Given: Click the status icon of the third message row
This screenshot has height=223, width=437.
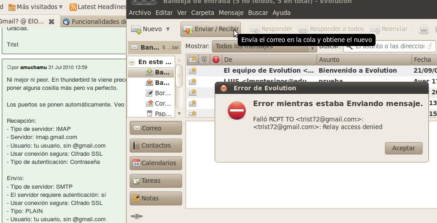Looking at the screenshot, I should click(193, 93).
